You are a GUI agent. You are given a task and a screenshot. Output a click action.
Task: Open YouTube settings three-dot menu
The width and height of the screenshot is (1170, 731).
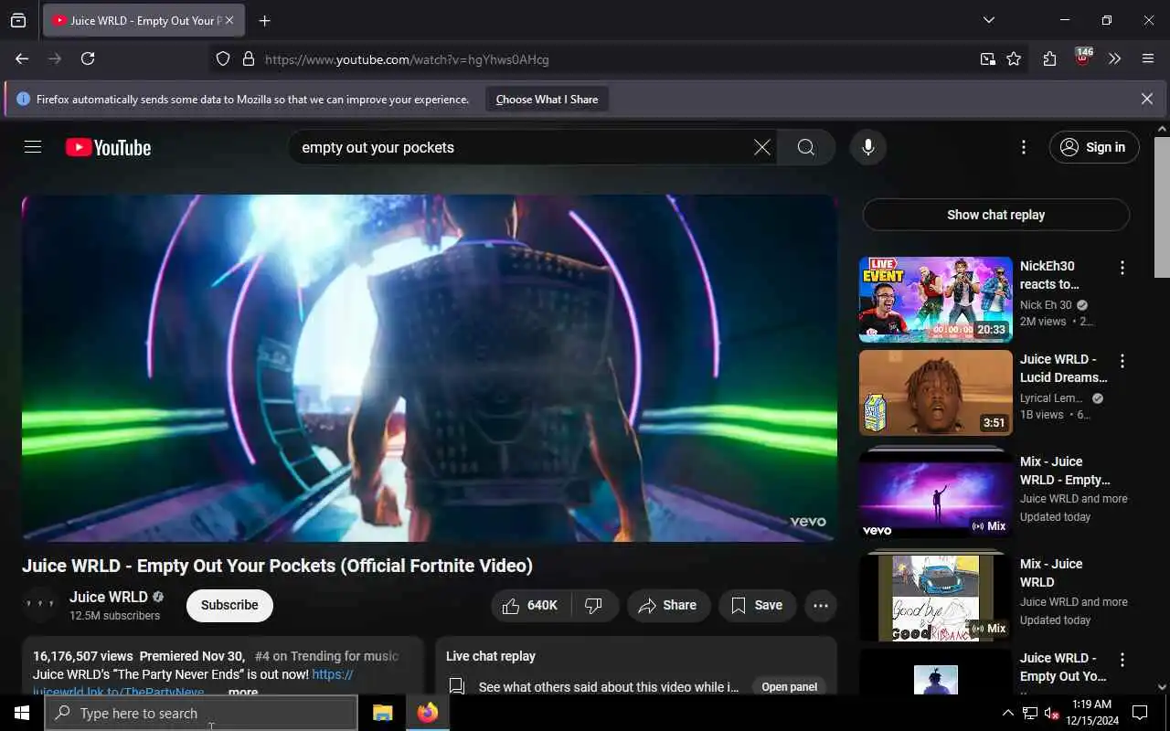[1023, 147]
